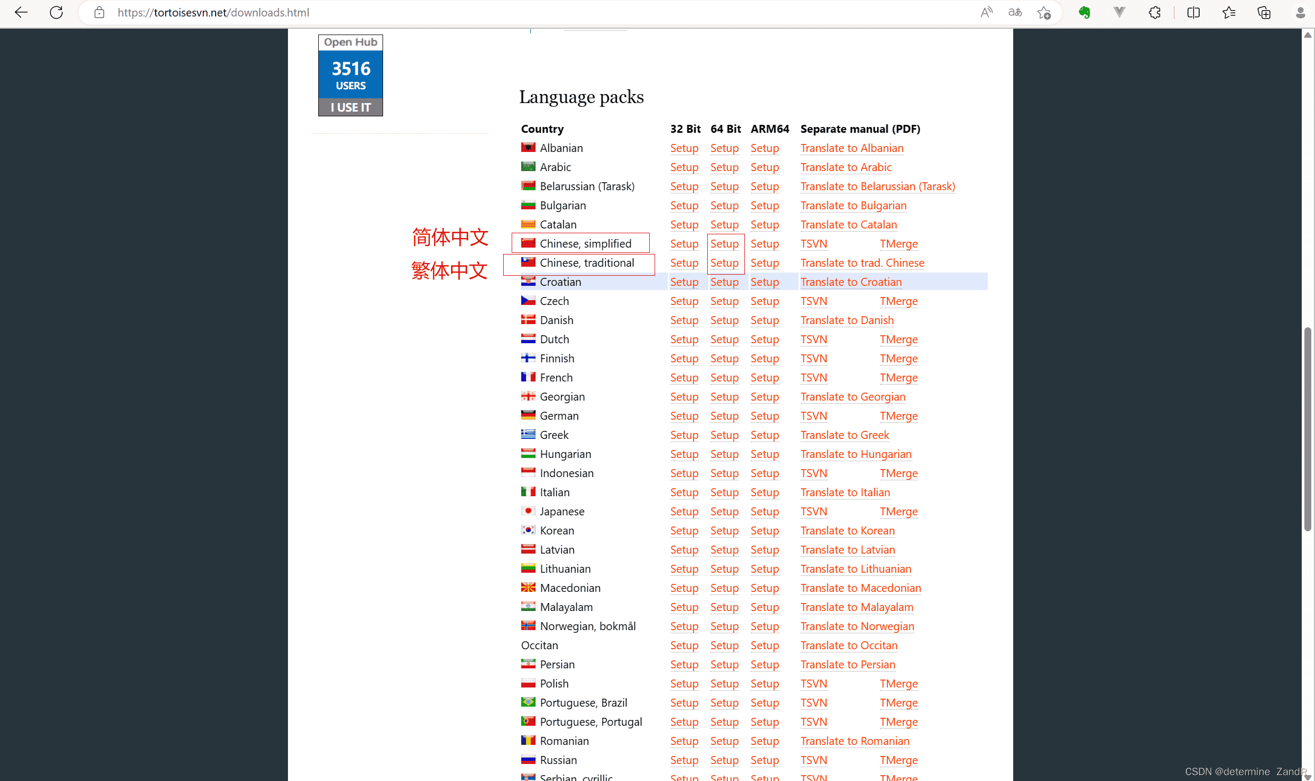Open the translate page tool
Screen dimensions: 1315x781
pyautogui.click(x=1014, y=12)
